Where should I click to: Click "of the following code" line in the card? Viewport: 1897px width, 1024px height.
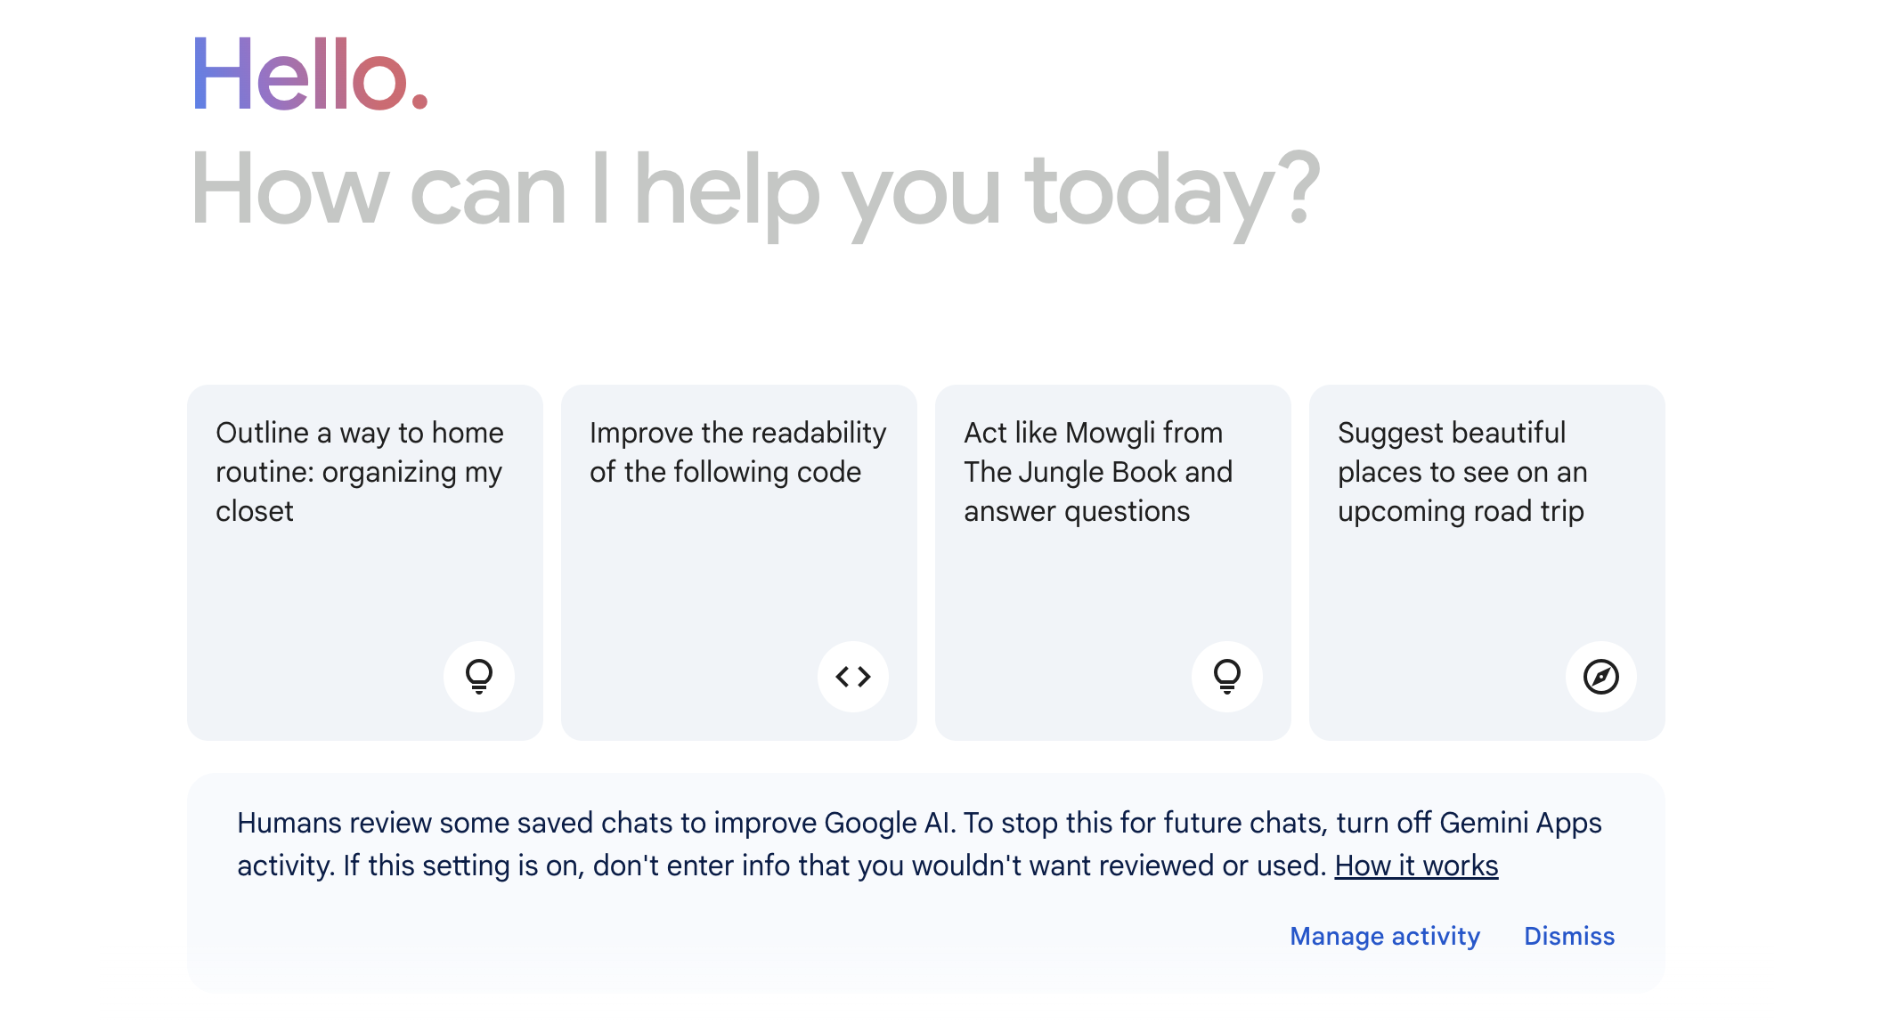pos(725,472)
